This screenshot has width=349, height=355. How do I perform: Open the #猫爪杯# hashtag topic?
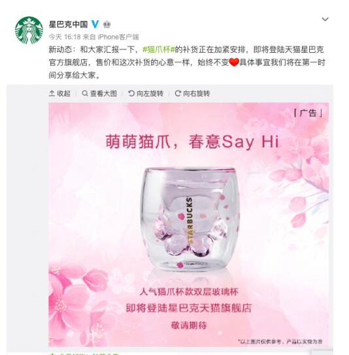tap(159, 50)
